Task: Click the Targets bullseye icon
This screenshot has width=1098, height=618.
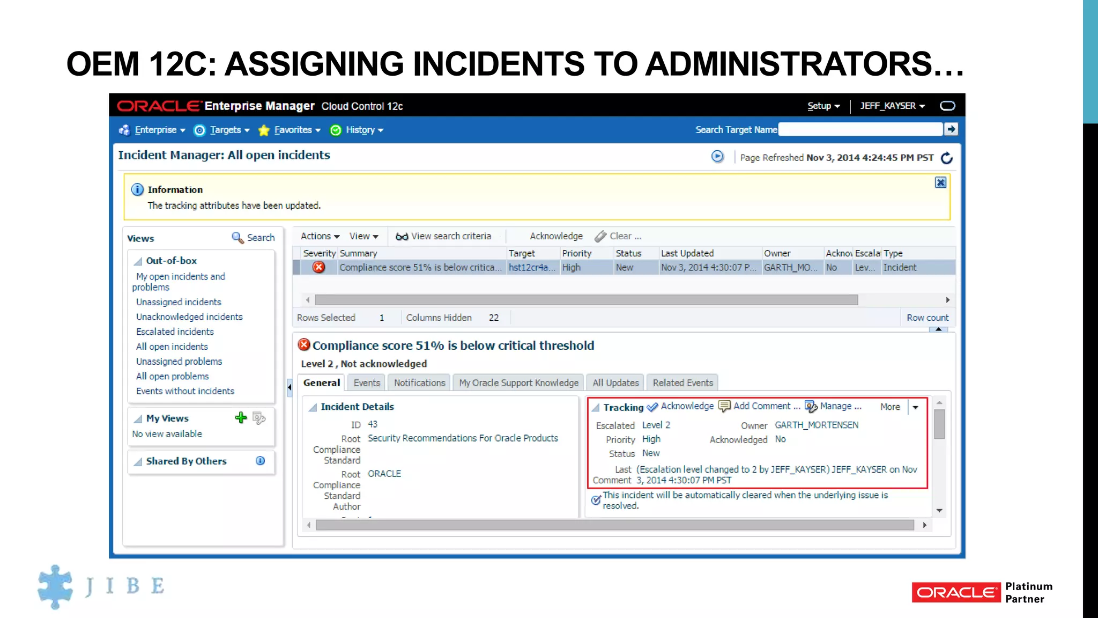Action: click(x=199, y=130)
